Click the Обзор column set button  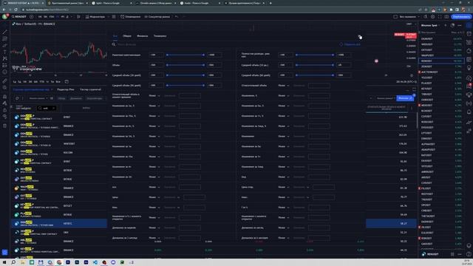(x=61, y=98)
